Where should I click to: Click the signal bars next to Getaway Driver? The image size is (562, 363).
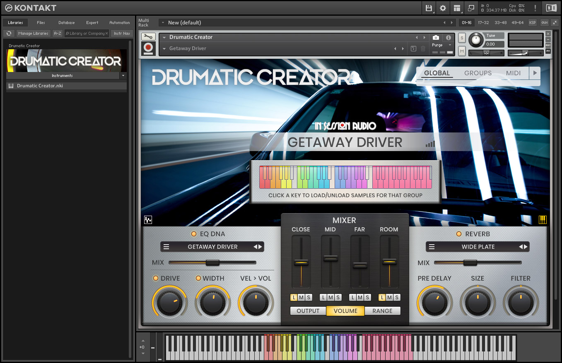click(x=430, y=144)
